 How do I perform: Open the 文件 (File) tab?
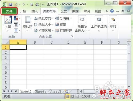click(x=9, y=11)
